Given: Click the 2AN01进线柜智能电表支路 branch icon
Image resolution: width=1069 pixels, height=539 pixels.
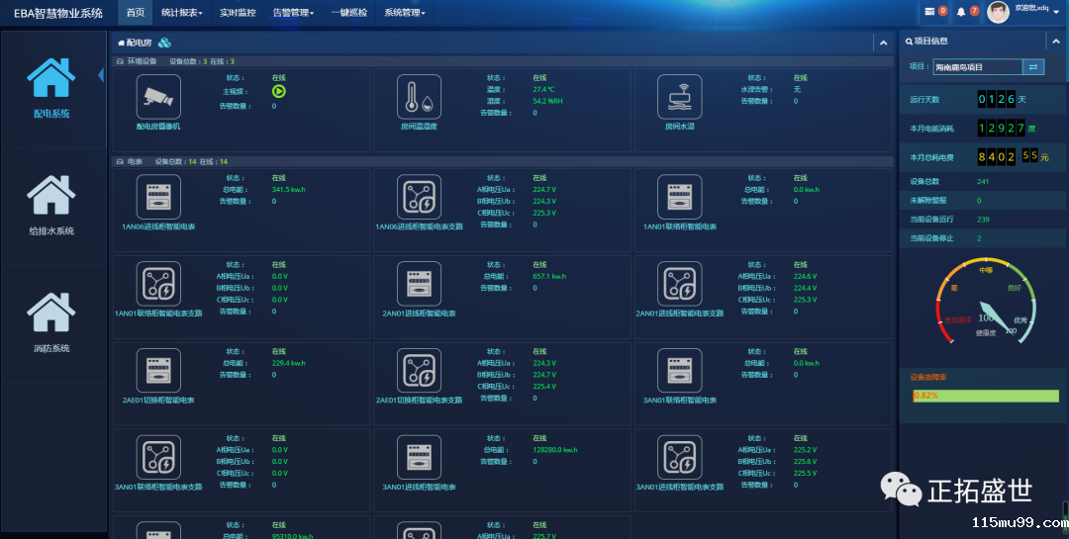Looking at the screenshot, I should tap(680, 284).
